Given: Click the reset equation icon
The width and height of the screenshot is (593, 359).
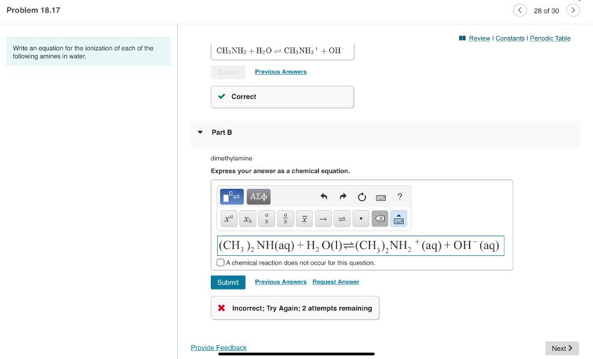Looking at the screenshot, I should [361, 197].
